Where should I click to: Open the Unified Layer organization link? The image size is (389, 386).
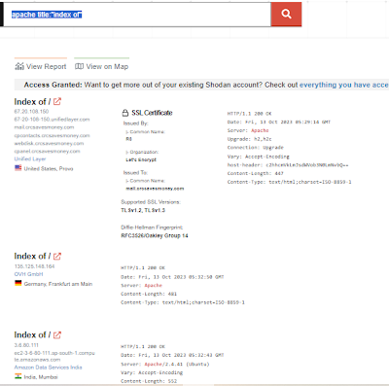click(x=30, y=158)
